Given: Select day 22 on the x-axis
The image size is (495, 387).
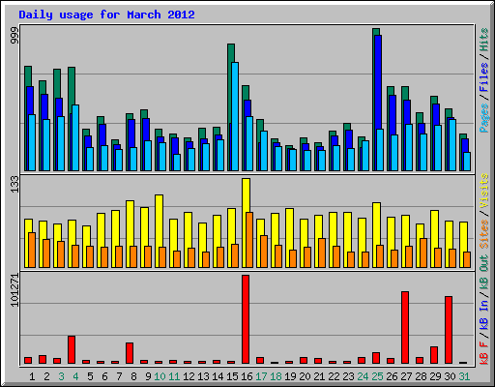Looking at the screenshot, I should click(x=334, y=376).
